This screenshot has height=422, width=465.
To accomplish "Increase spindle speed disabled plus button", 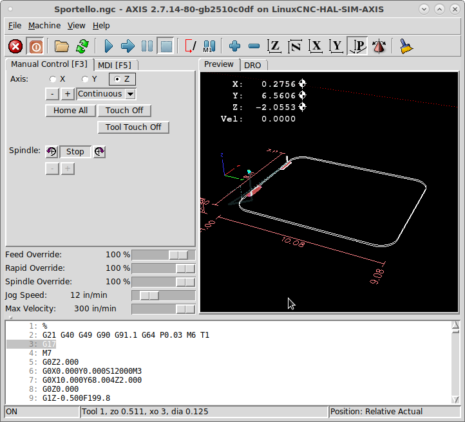I will (x=68, y=169).
